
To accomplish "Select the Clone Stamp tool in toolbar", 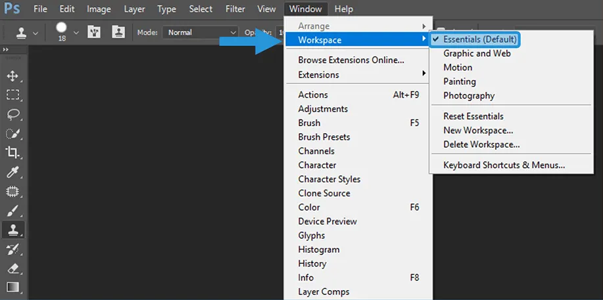I will coord(12,230).
